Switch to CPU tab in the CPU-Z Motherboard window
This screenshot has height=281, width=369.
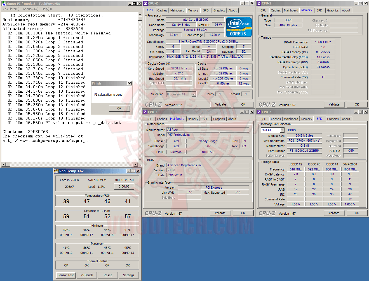150,119
